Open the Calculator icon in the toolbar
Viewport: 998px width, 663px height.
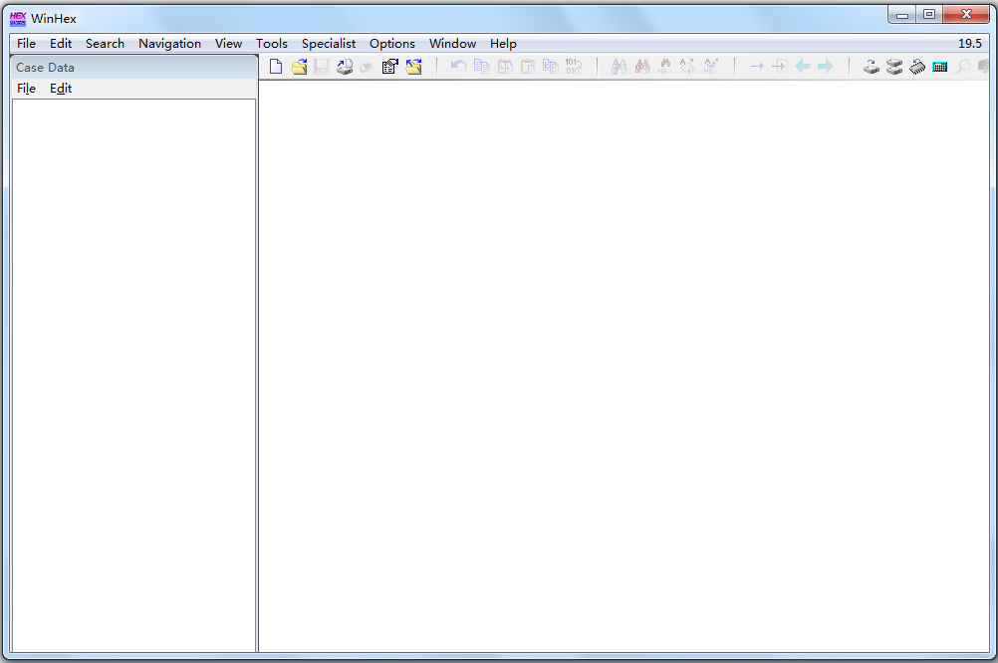click(940, 66)
